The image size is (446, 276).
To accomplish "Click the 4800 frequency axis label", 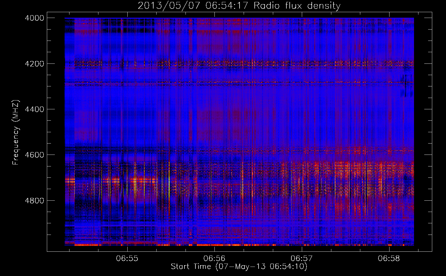I will pos(34,201).
